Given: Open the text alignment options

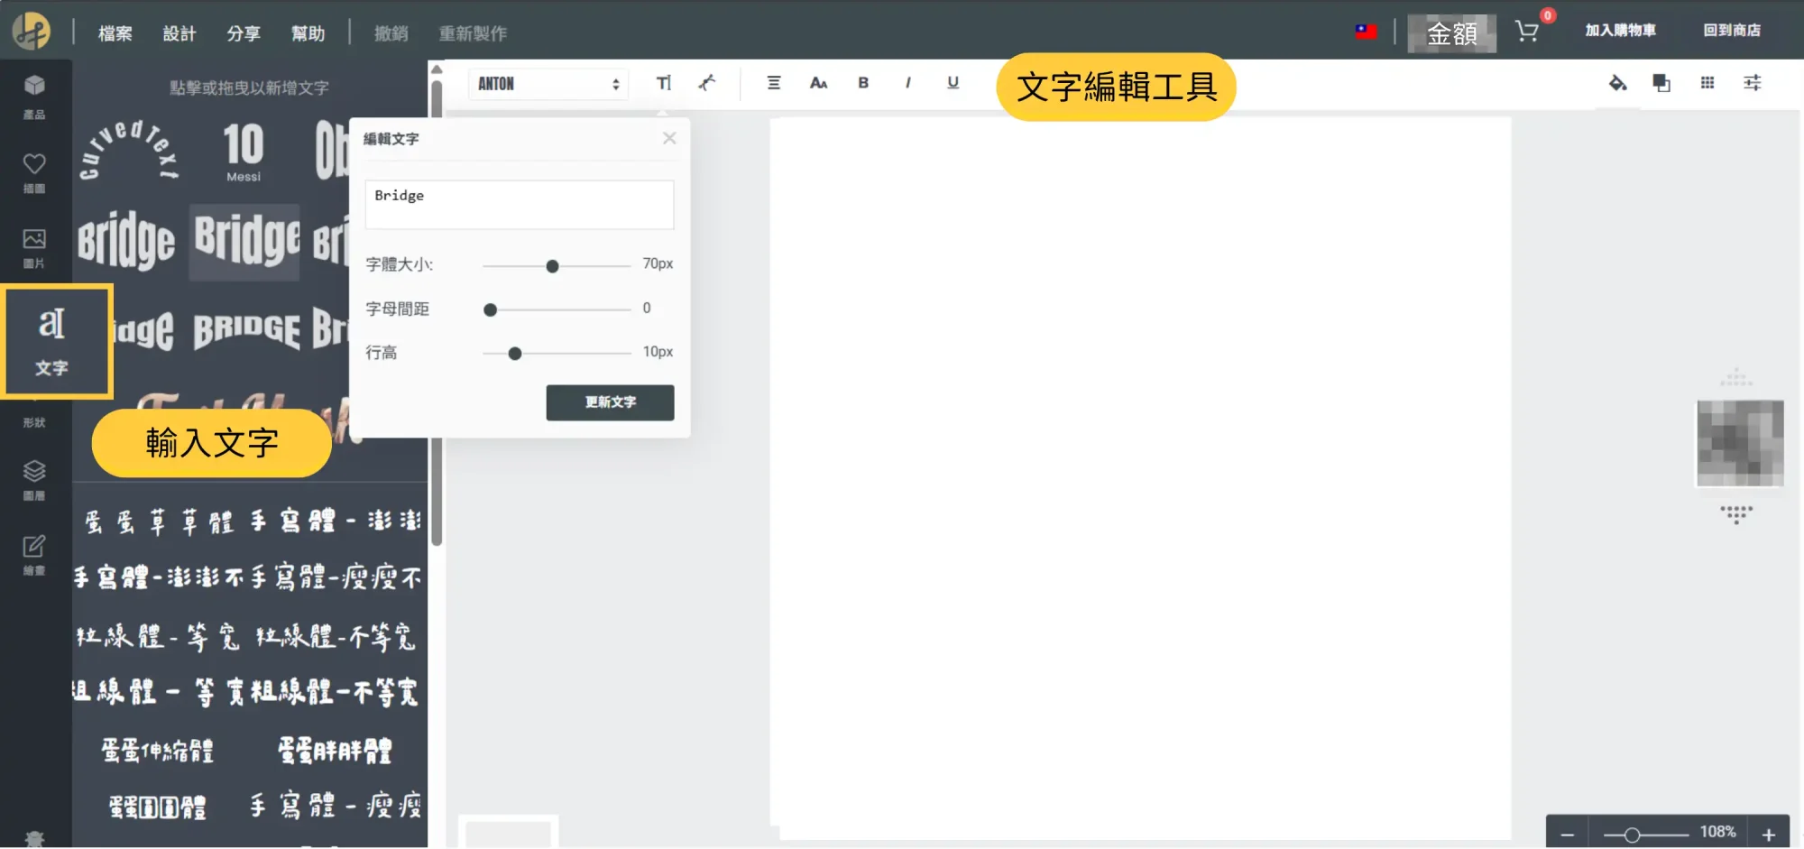Looking at the screenshot, I should [774, 83].
